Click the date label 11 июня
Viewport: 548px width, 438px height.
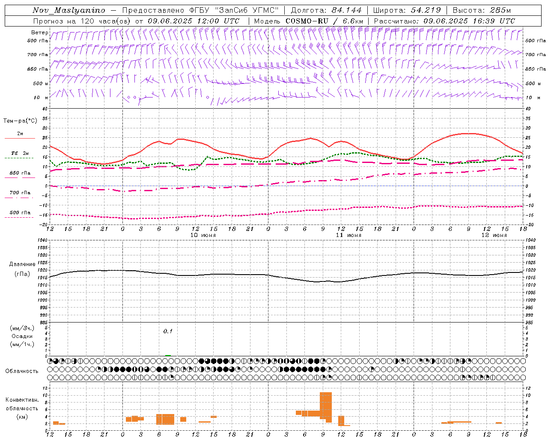(x=348, y=235)
